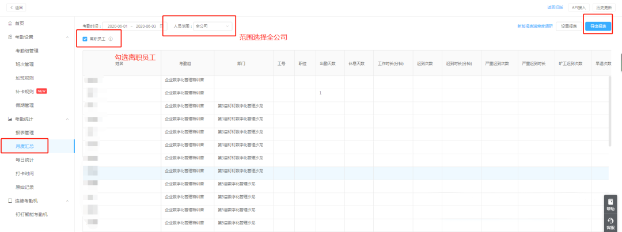
Task: Click the 历史更新 button
Action: click(x=605, y=7)
